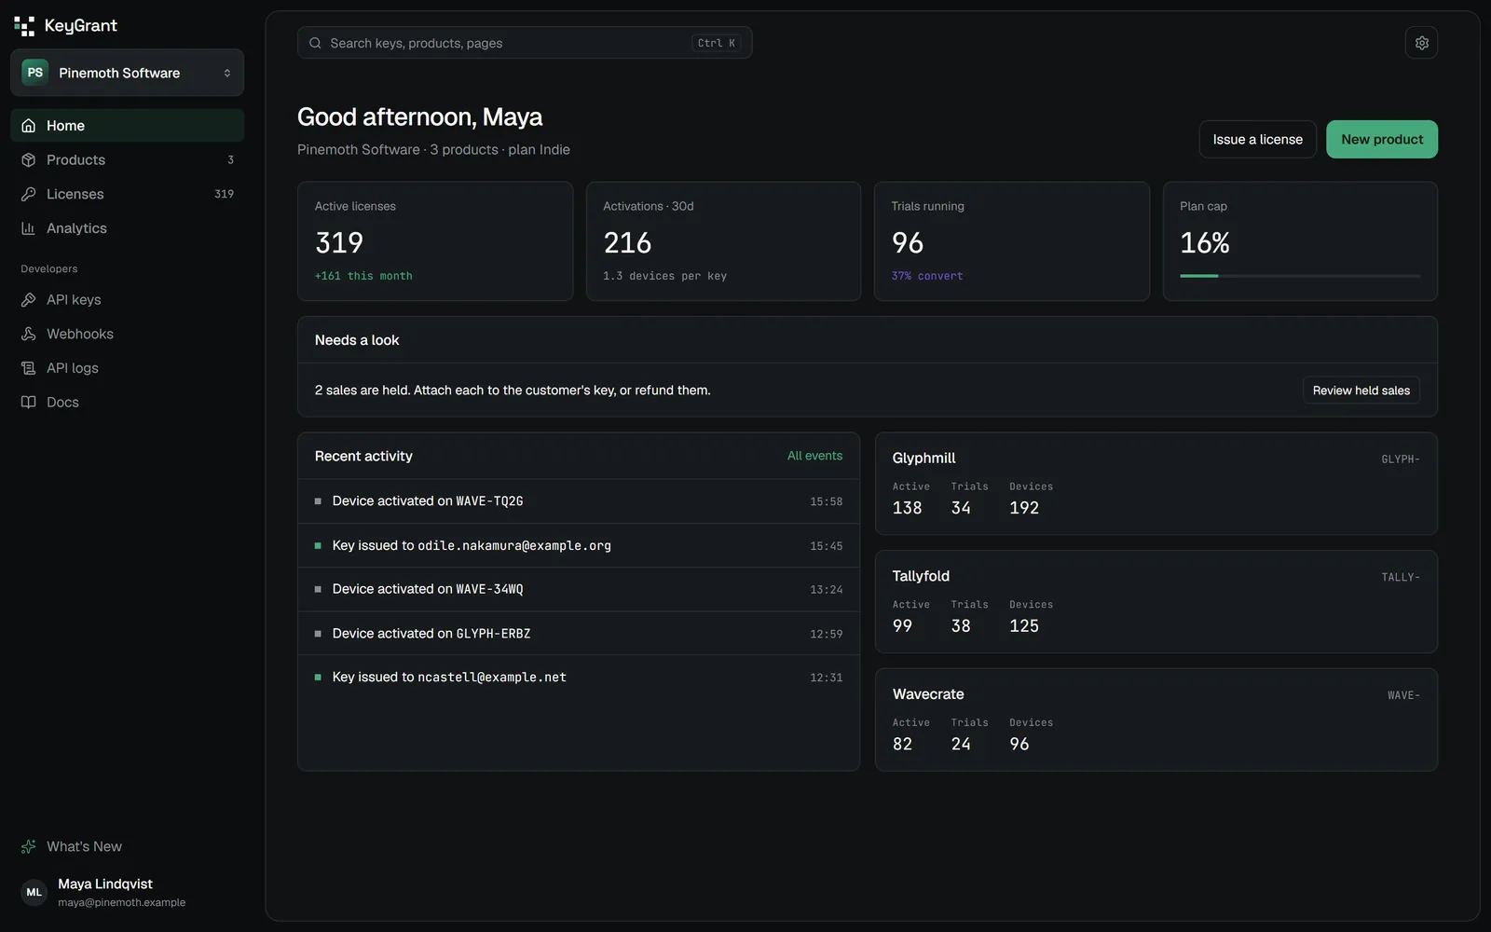Click the Webhooks icon

[x=29, y=334]
